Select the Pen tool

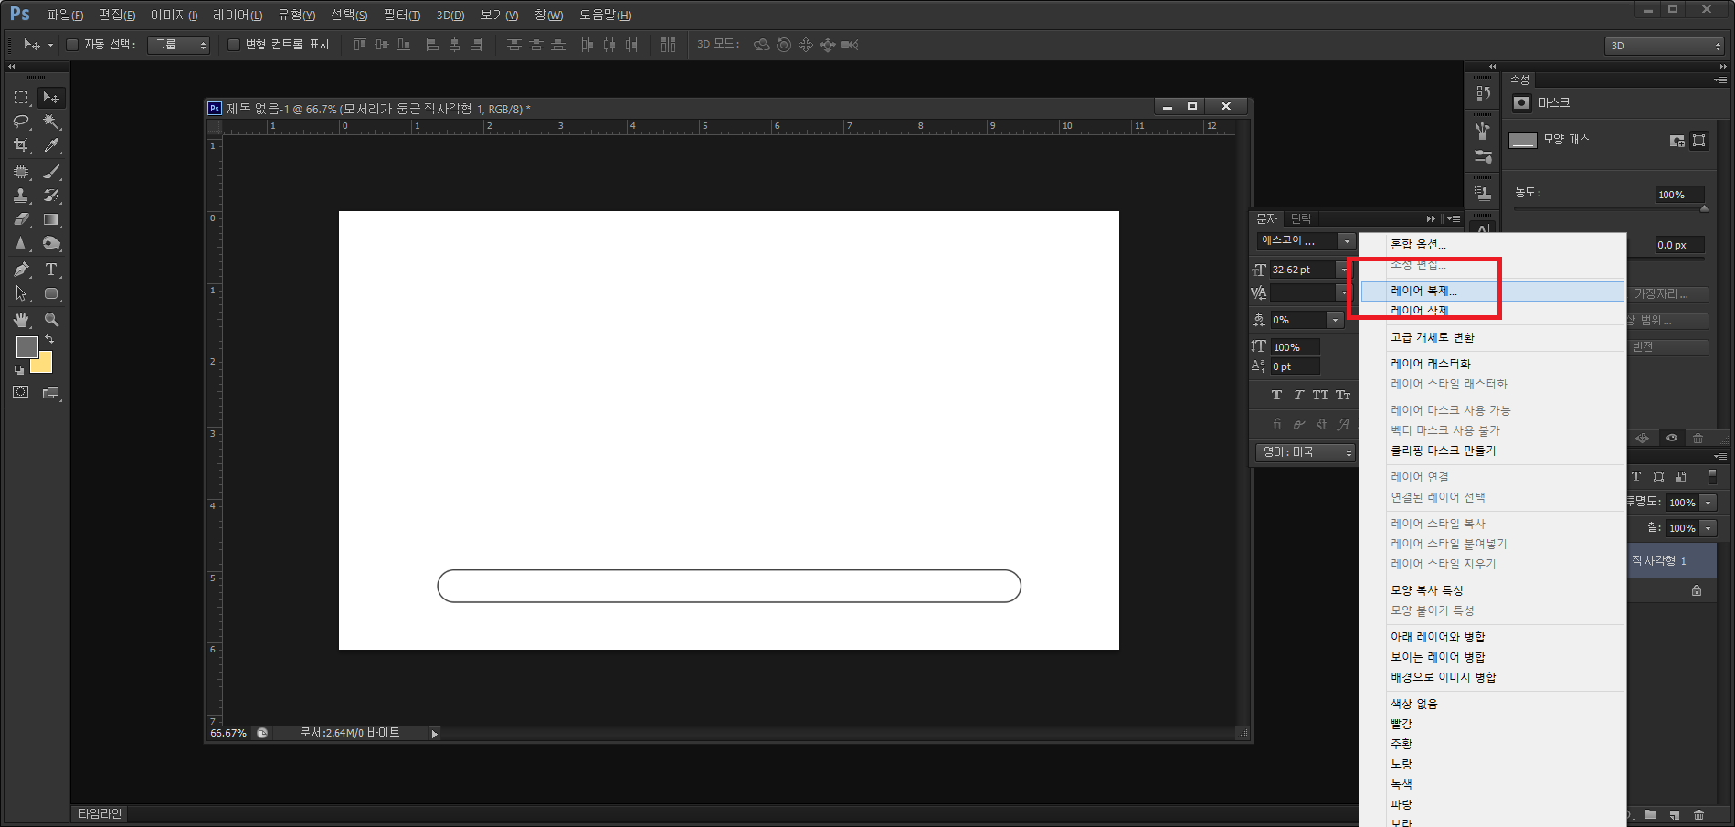click(x=21, y=270)
